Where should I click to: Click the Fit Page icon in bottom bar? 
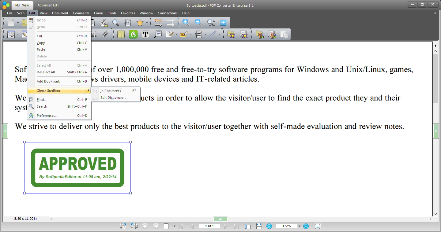(248, 226)
